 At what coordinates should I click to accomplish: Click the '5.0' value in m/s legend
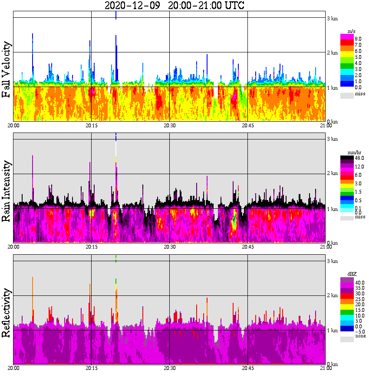[358, 57]
